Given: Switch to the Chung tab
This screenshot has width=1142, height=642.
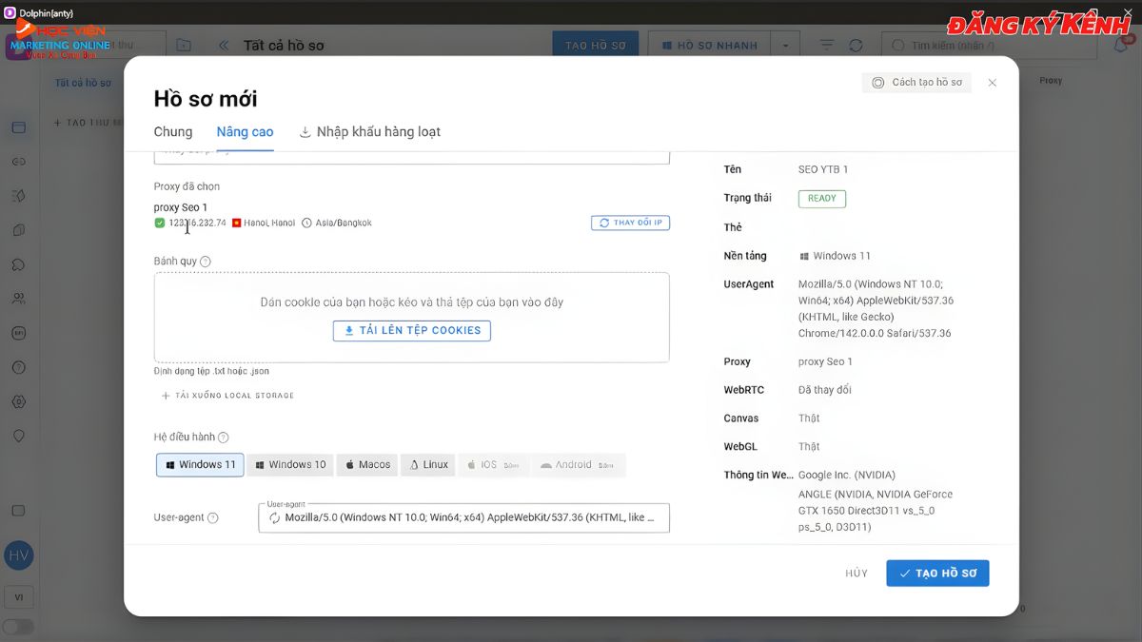Looking at the screenshot, I should point(173,132).
